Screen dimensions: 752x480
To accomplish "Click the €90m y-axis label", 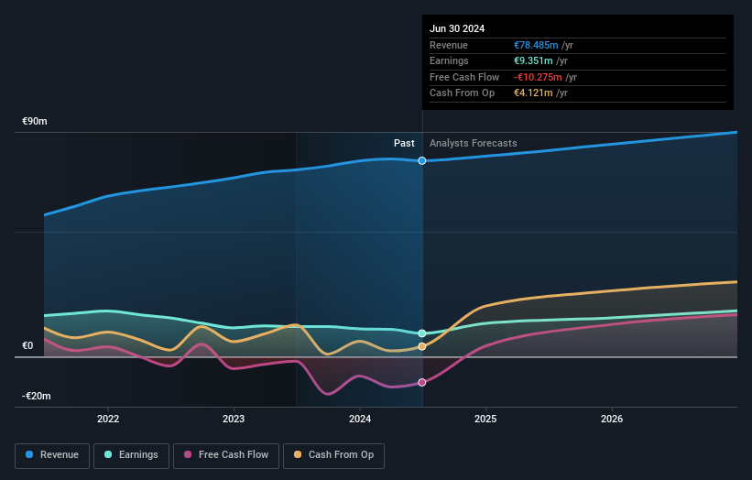I will pyautogui.click(x=35, y=121).
